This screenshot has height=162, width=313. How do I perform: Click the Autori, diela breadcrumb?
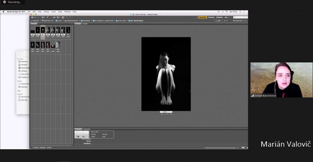[x=121, y=21]
